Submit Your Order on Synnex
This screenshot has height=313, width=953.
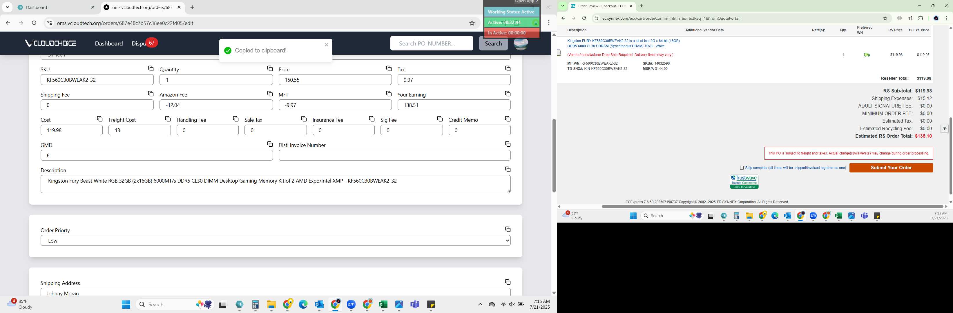[x=891, y=168]
